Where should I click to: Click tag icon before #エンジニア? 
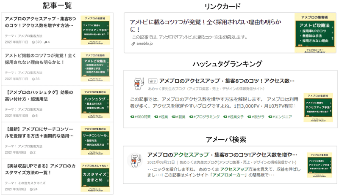click(x=270, y=117)
